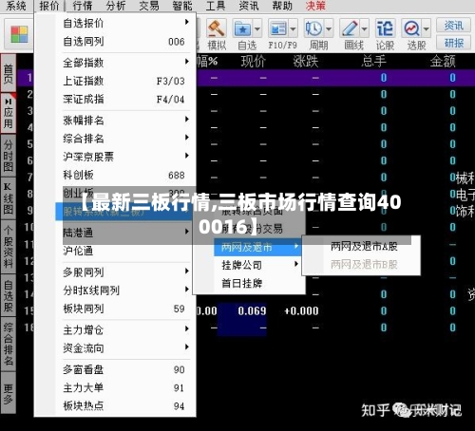Expand the 周期 dropdown arrow
The height and width of the screenshot is (431, 475).
click(x=329, y=29)
